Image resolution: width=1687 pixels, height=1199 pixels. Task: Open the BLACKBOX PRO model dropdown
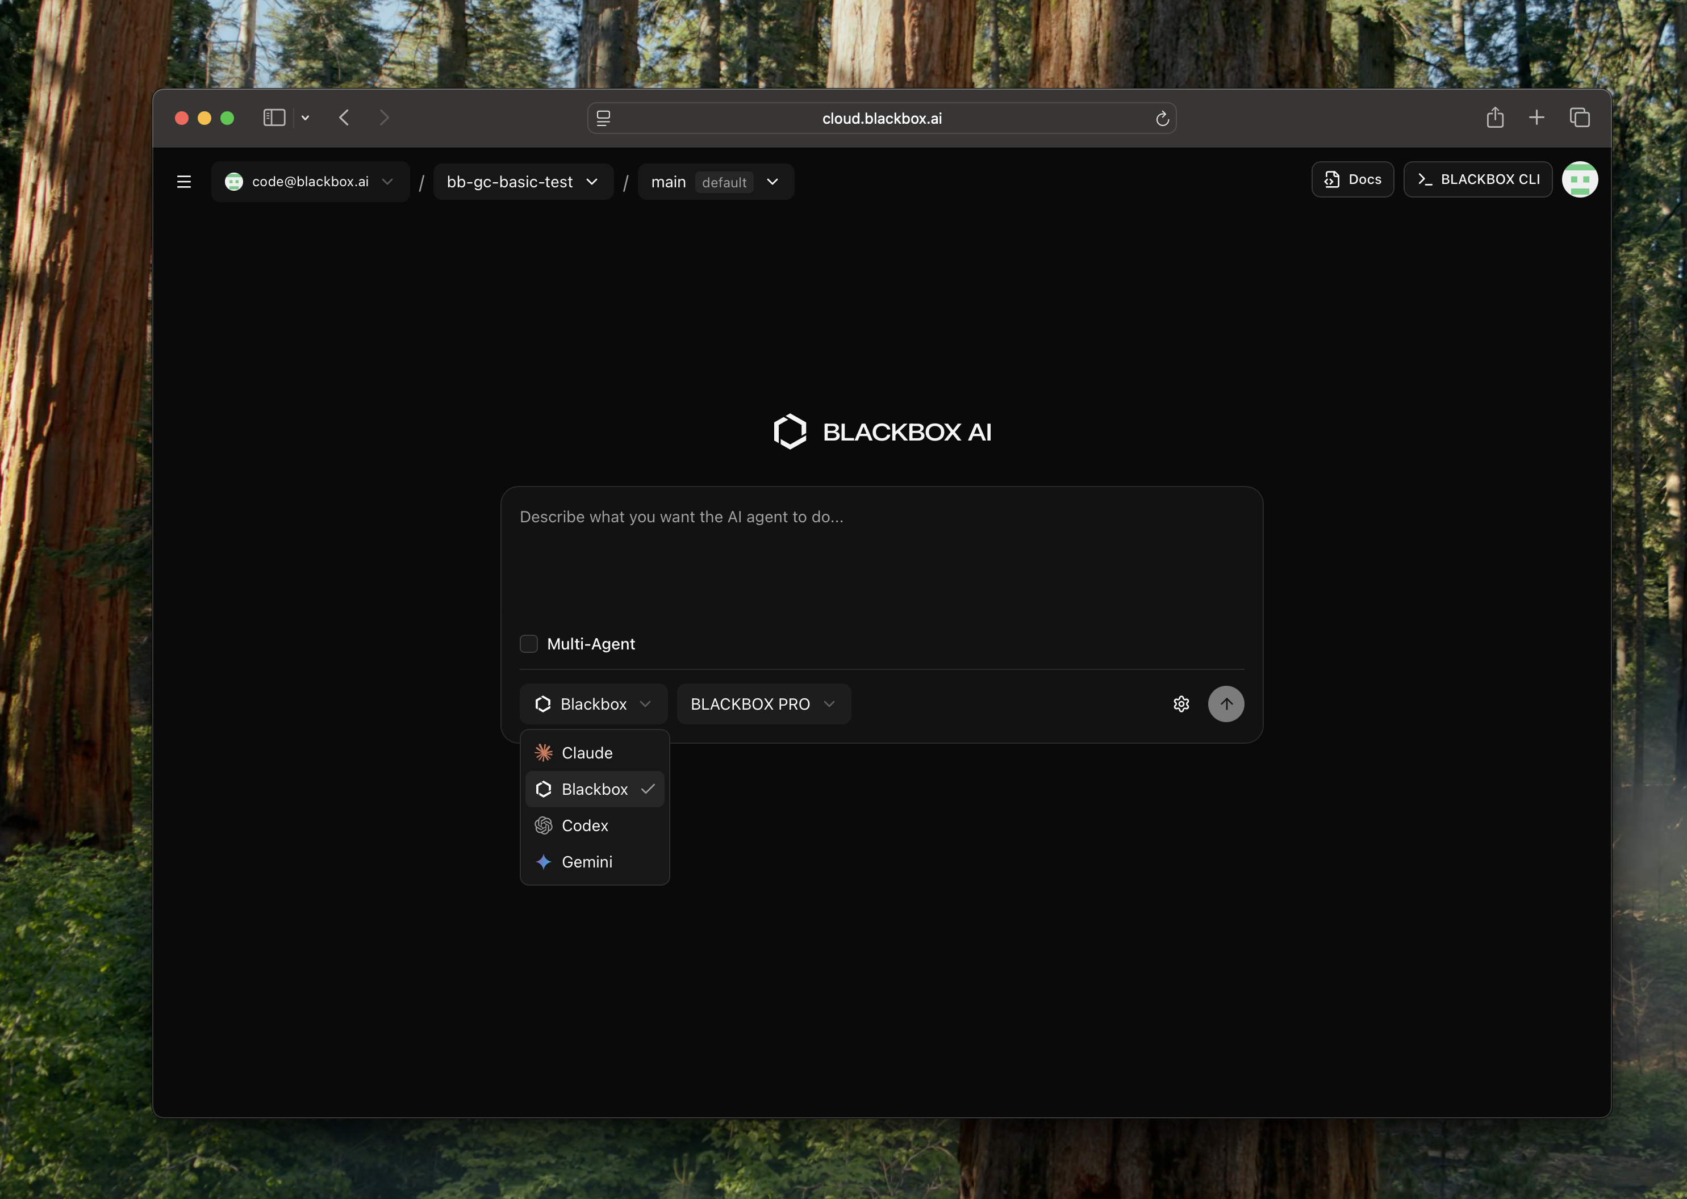(763, 703)
